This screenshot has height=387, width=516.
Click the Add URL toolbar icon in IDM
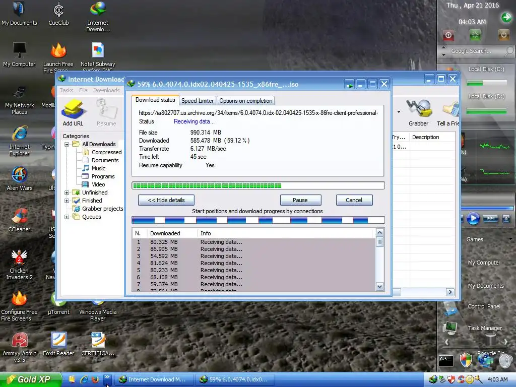73,112
